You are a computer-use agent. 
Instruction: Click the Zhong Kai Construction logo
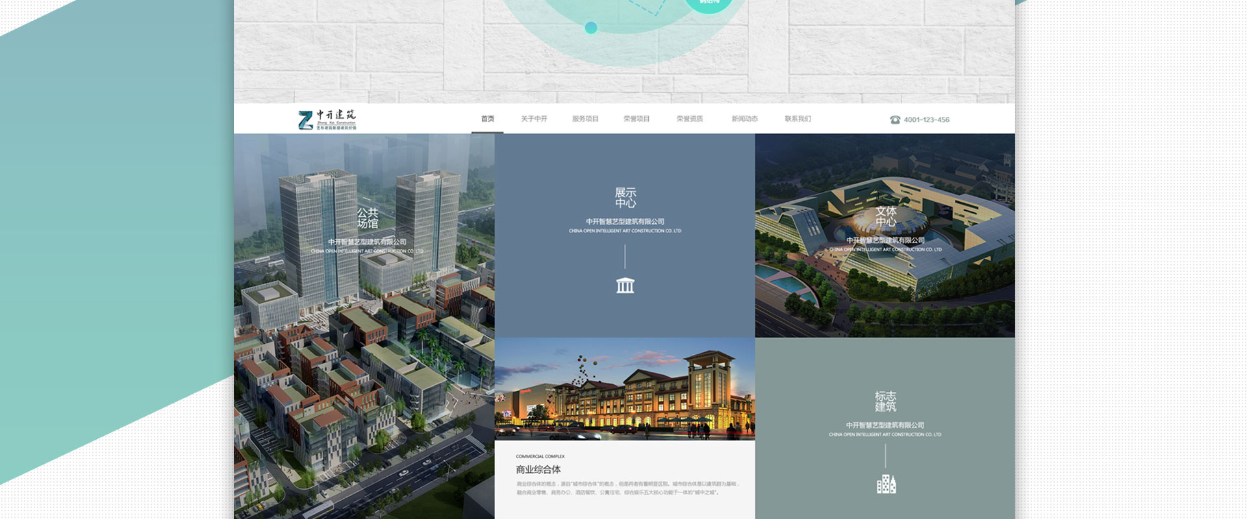(327, 119)
